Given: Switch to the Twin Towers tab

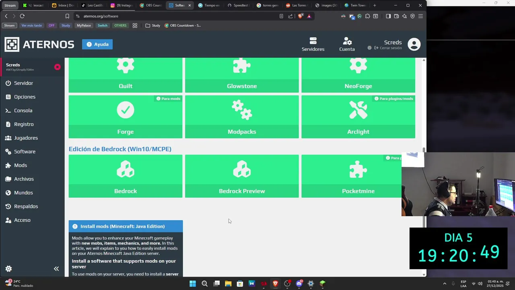Looking at the screenshot, I should (x=355, y=5).
